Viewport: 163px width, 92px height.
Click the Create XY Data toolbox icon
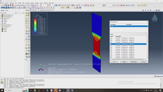26,40
